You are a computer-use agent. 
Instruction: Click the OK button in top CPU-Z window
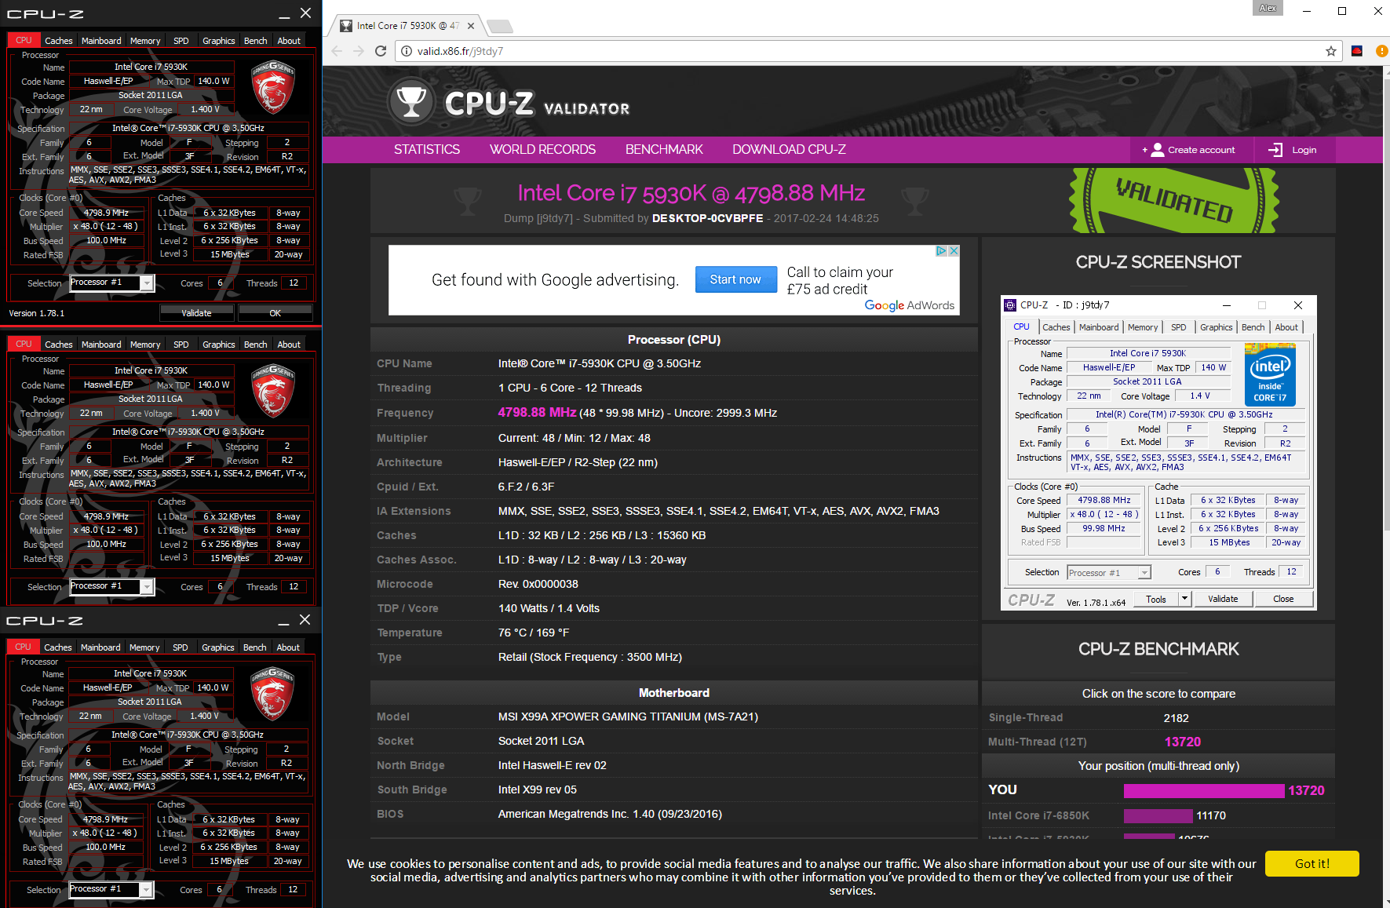coord(275,313)
